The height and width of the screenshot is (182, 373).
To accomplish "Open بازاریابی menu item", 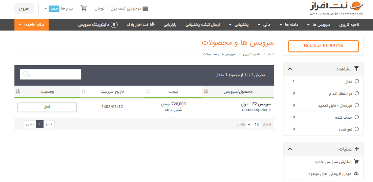I will click(x=170, y=25).
